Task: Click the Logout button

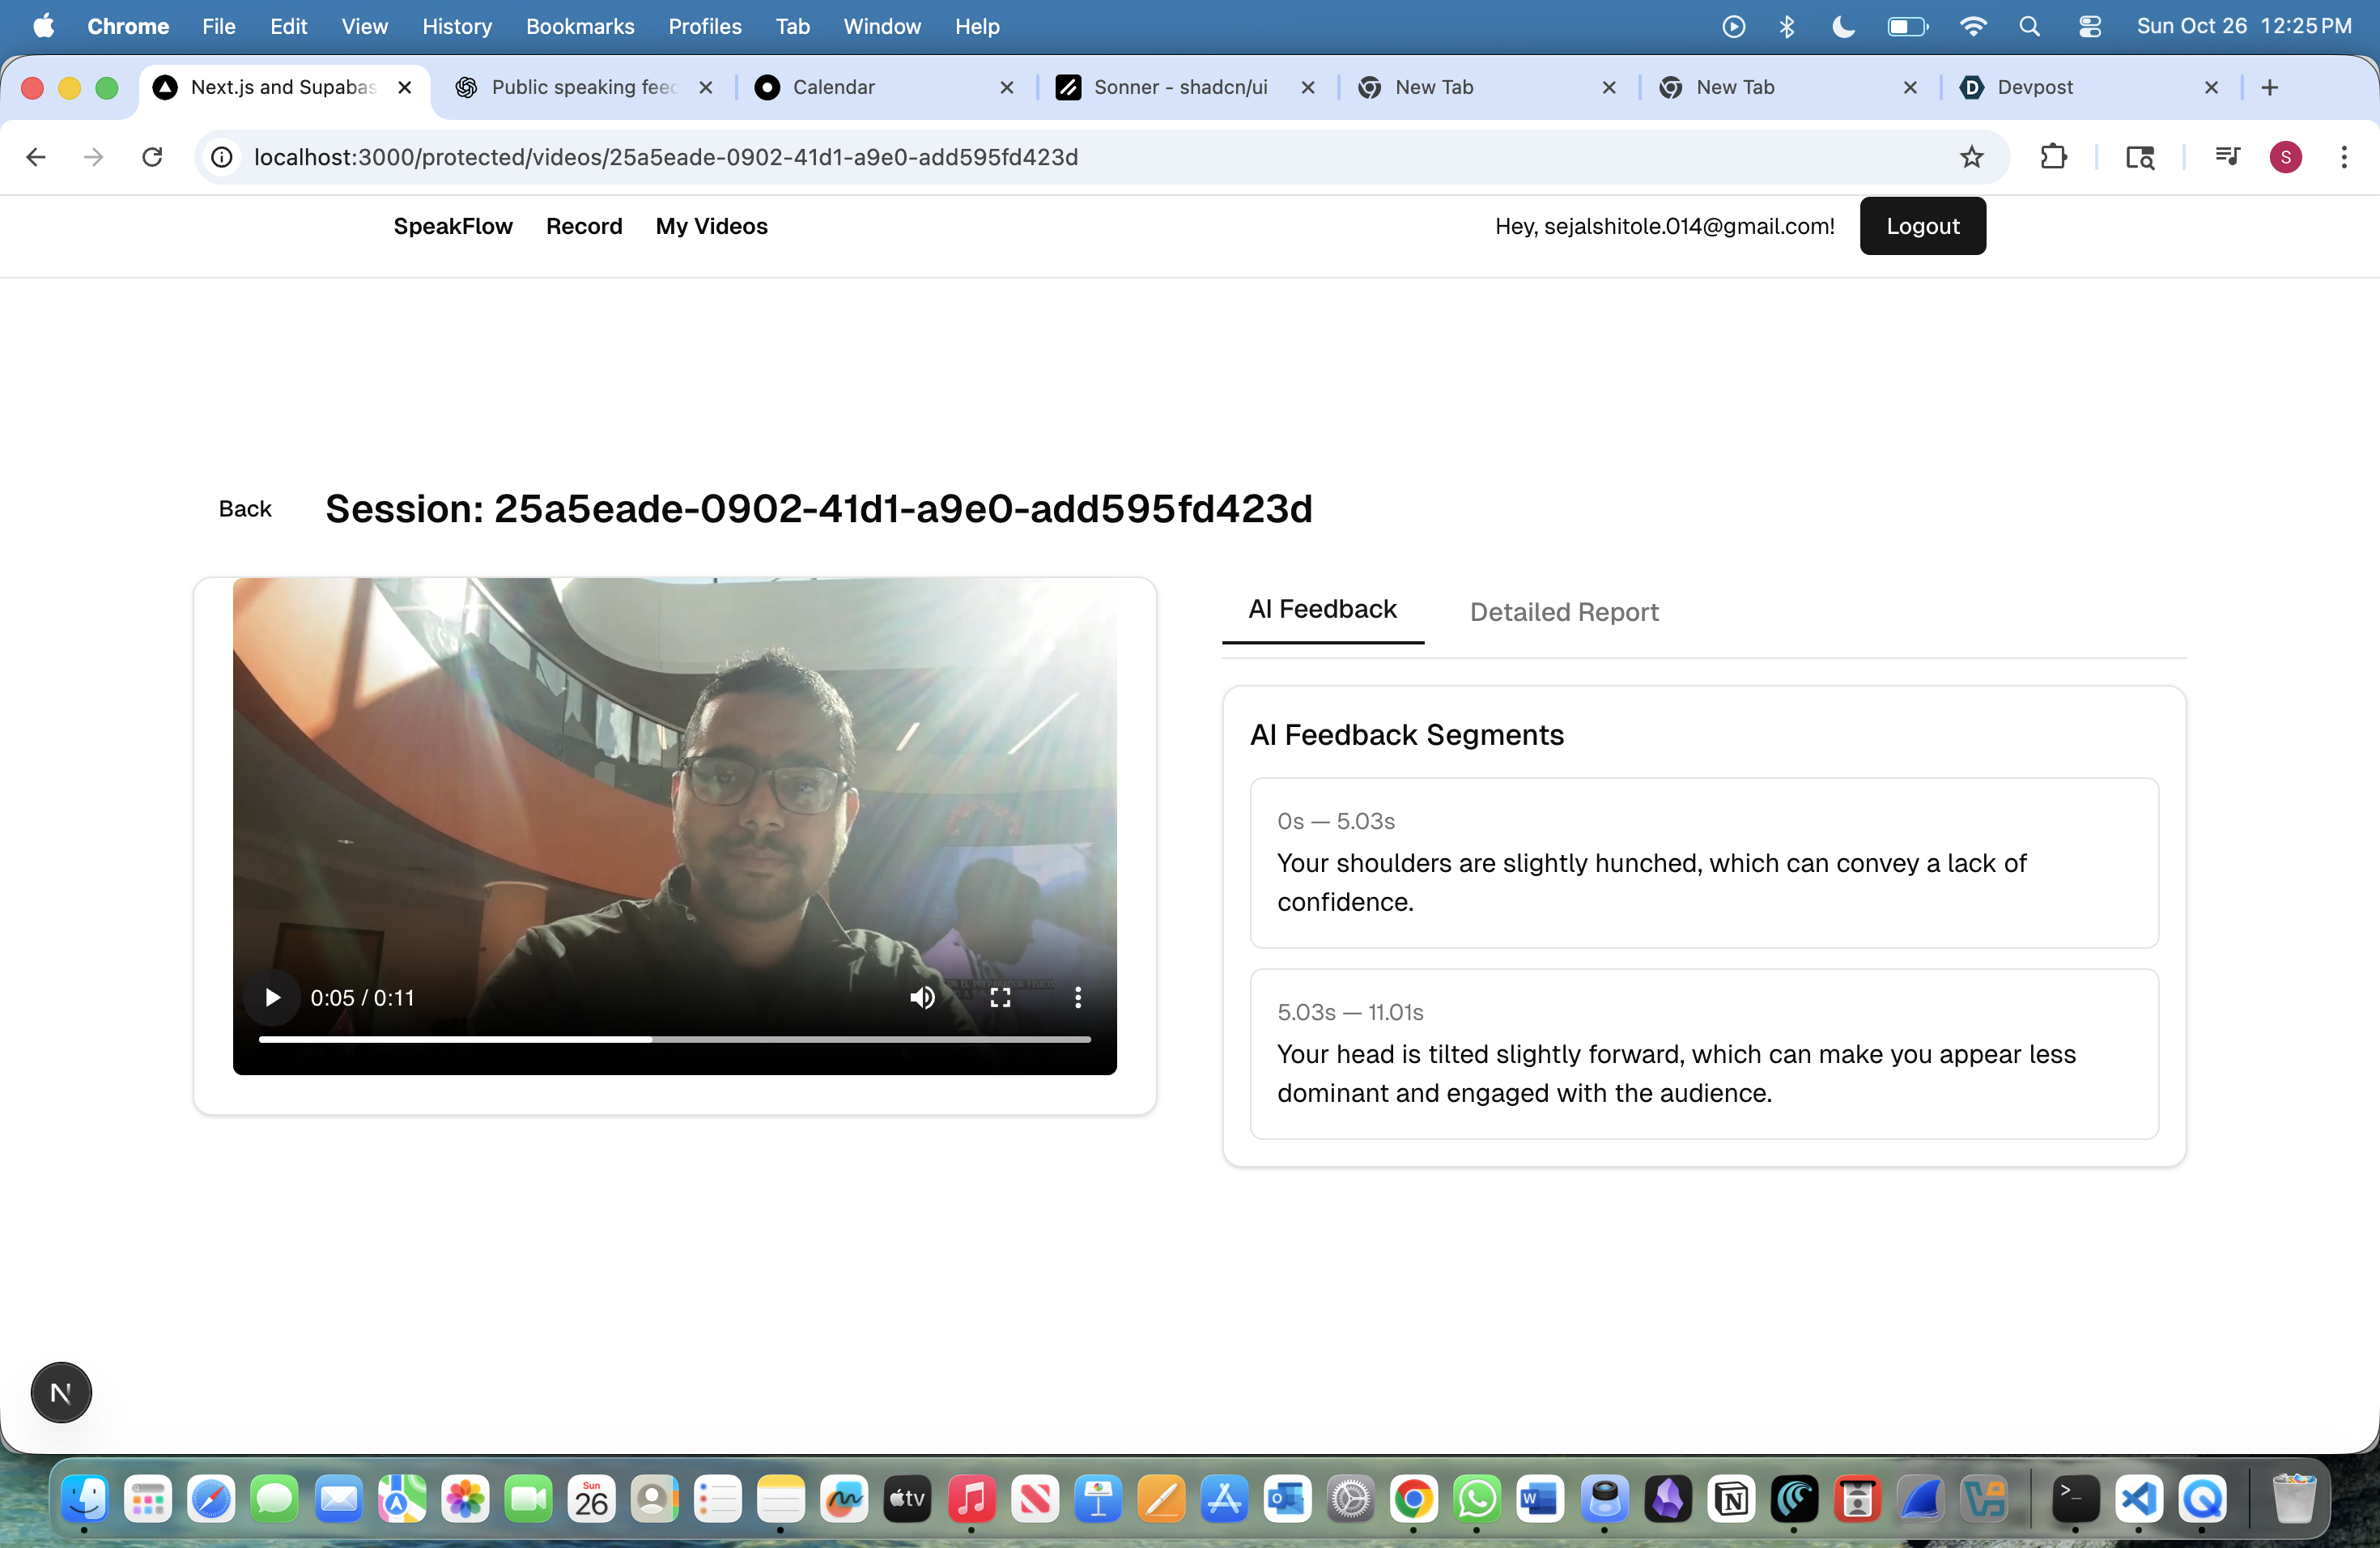Action: 1921,226
